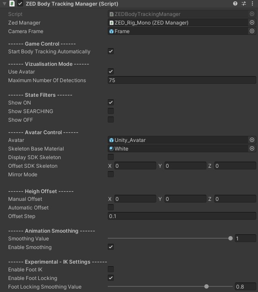The image size is (258, 292).
Task: Click Manual Offset Z value field
Action: 235,199
